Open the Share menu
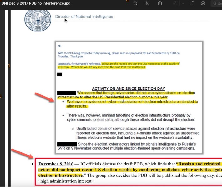The image size is (222, 187). [x=160, y=3]
